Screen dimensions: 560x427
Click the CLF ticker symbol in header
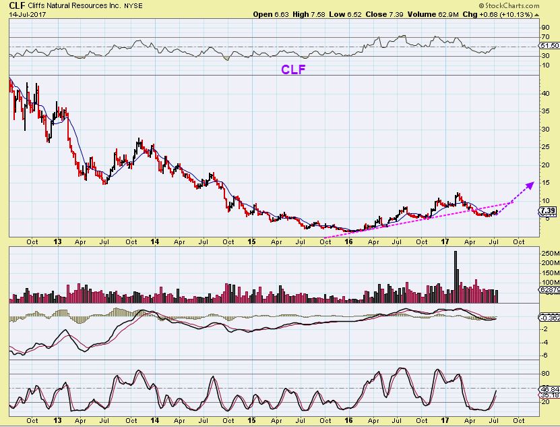(x=17, y=5)
